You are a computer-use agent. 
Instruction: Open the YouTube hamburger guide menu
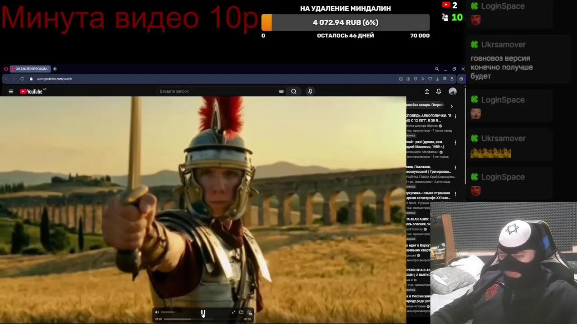point(11,91)
